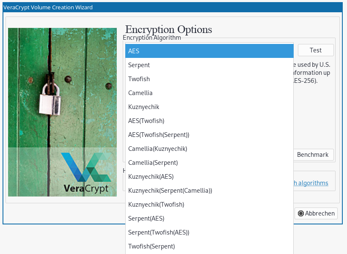The height and width of the screenshot is (254, 347).
Task: Choose Kuznyechik from the list
Action: (x=209, y=107)
